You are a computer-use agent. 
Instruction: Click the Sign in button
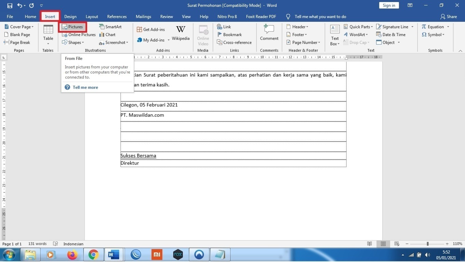pos(389,5)
